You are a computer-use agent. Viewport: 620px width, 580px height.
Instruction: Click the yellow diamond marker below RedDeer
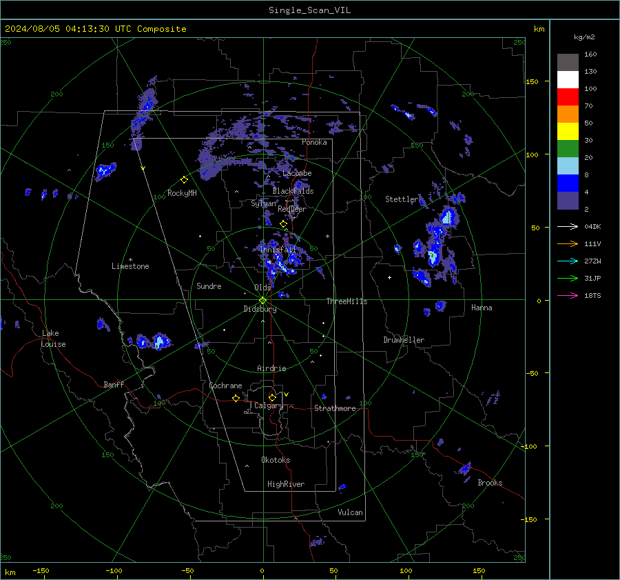(283, 224)
